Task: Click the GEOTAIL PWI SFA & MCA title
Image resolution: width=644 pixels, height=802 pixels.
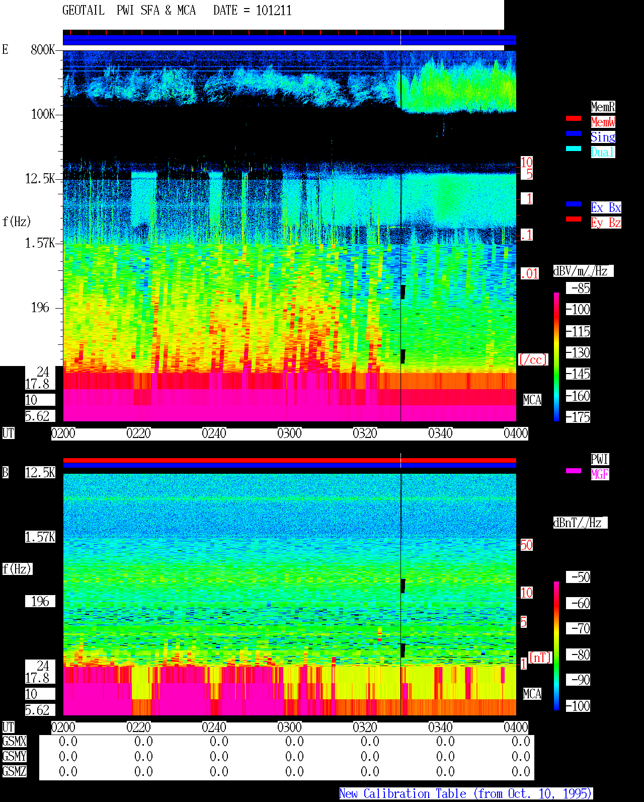Action: [x=129, y=11]
